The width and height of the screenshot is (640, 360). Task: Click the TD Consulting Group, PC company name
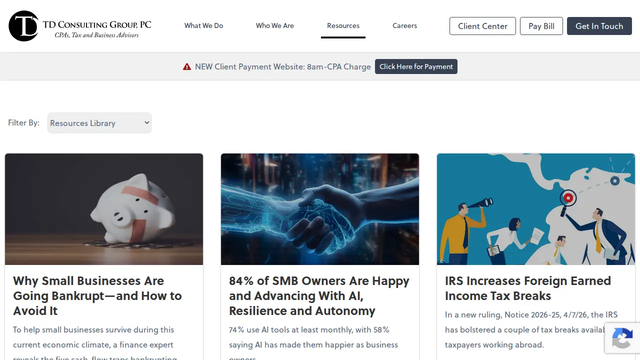pyautogui.click(x=97, y=24)
